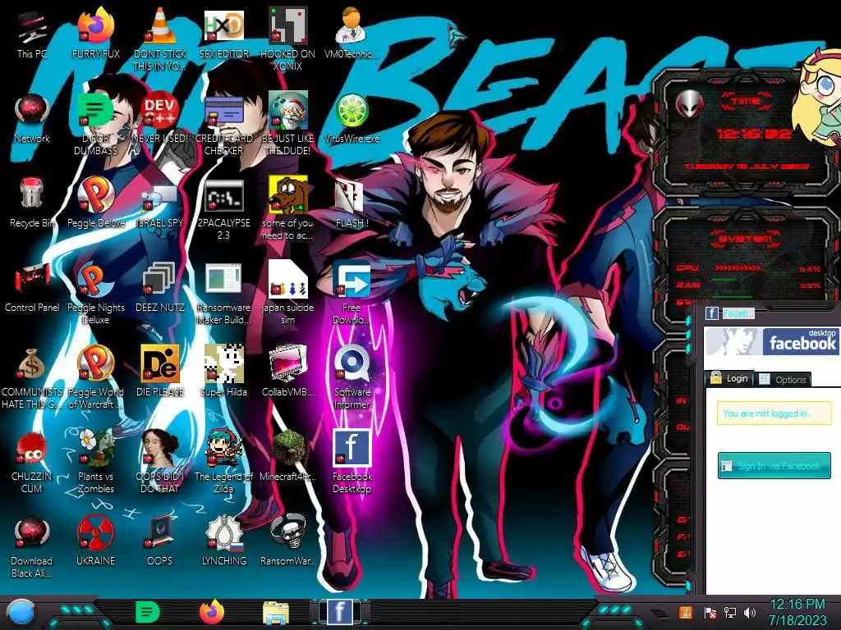Click Sign In via Facebook button
This screenshot has height=630, width=841.
(774, 466)
